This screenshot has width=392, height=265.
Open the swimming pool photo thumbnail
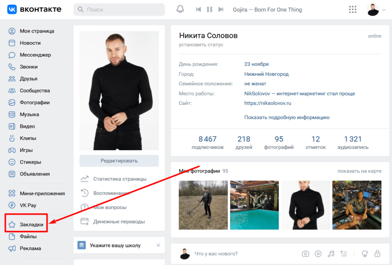coord(254,205)
